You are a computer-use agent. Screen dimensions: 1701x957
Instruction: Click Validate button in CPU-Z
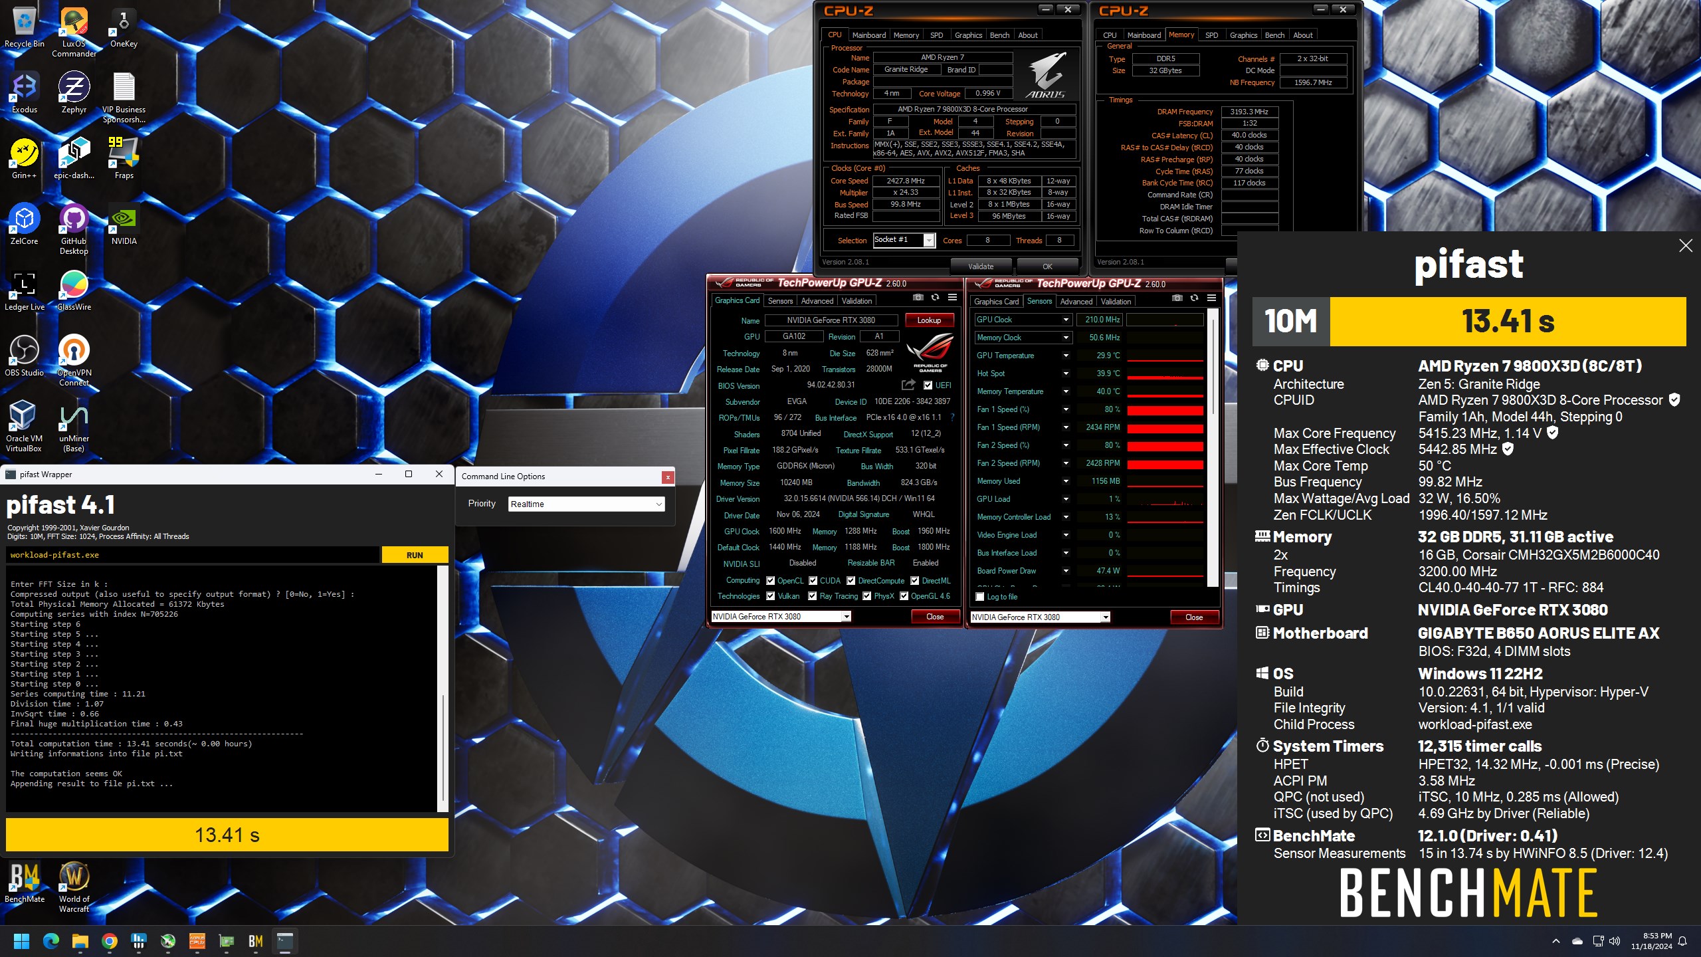[981, 266]
